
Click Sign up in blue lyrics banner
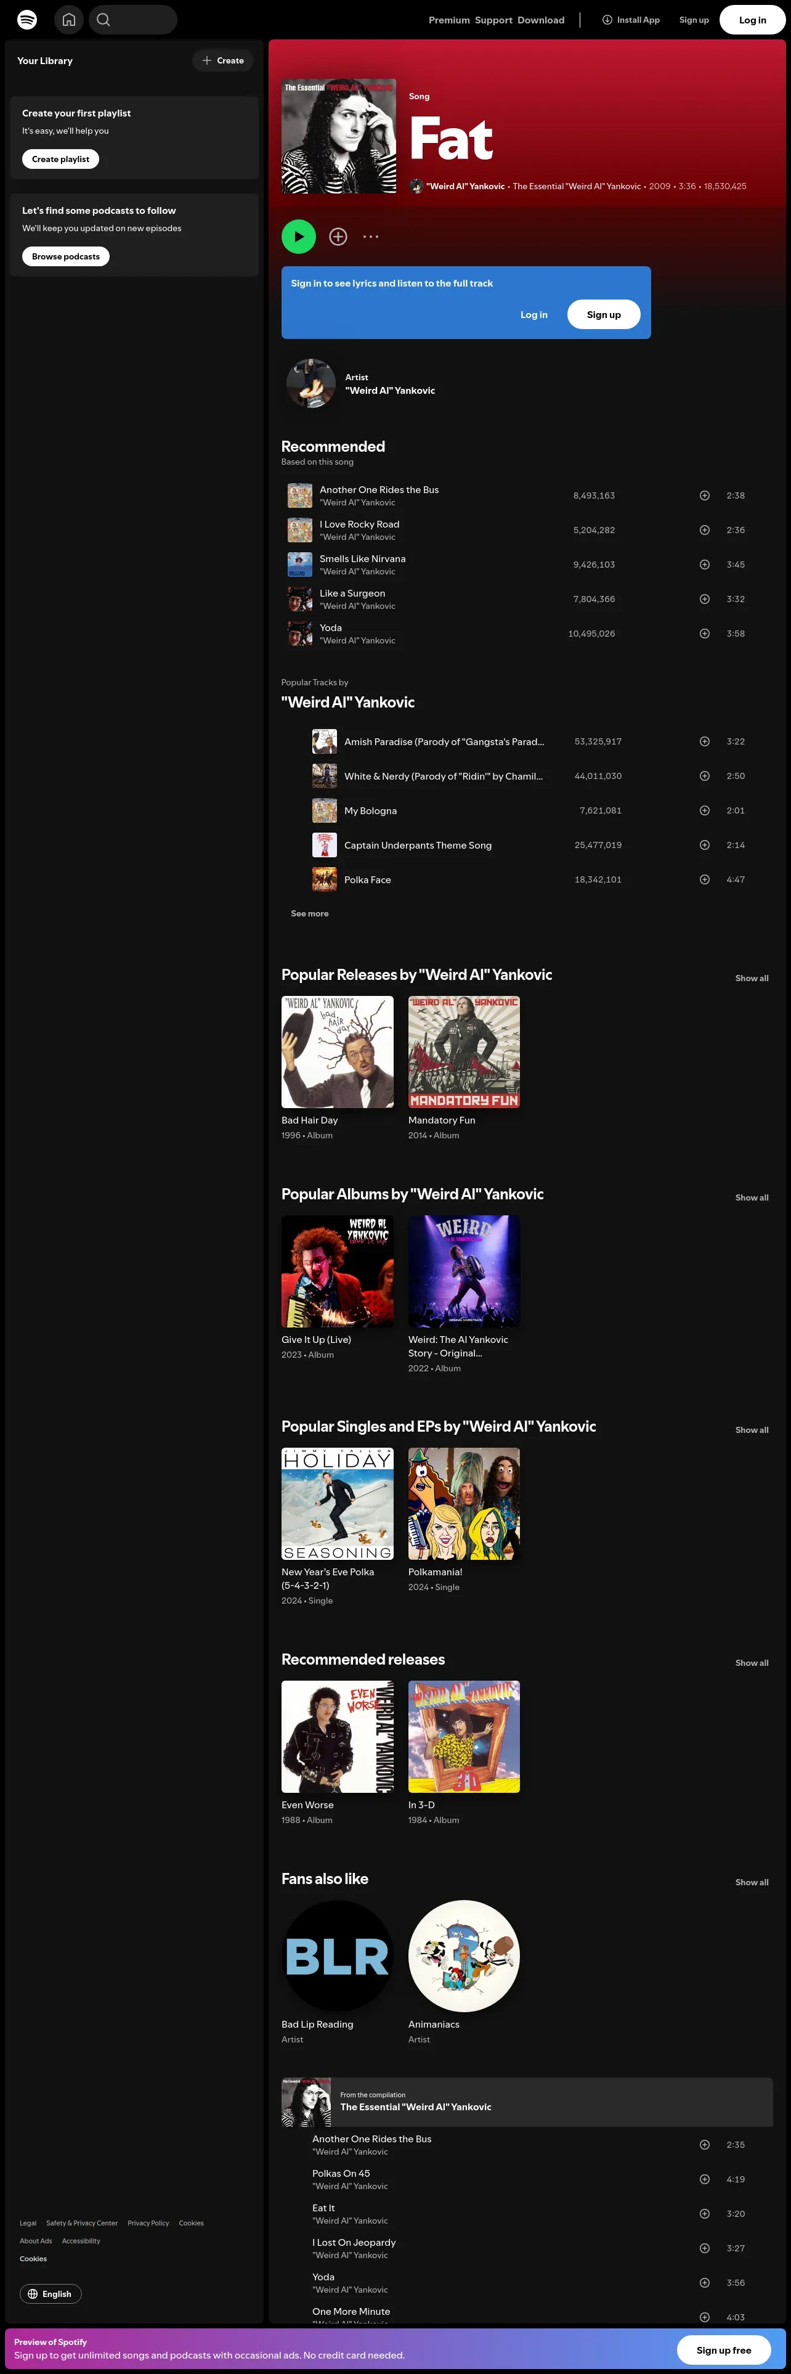604,315
